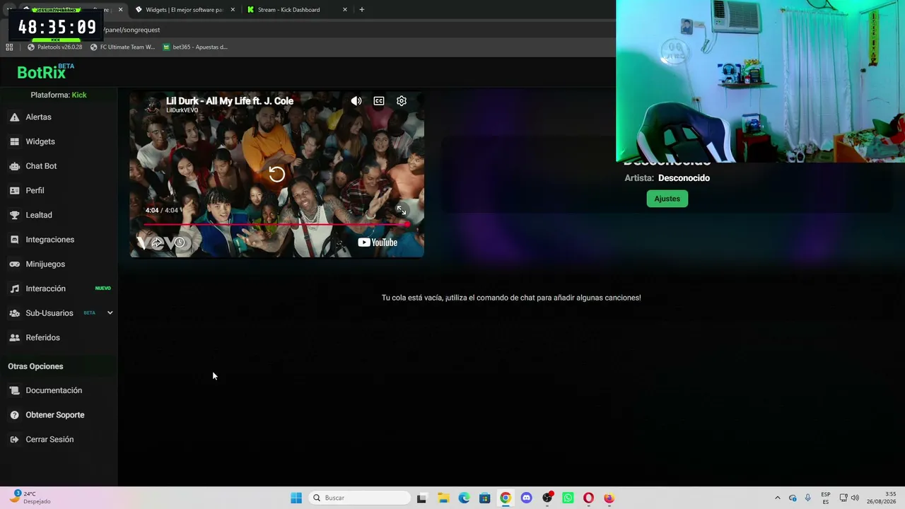Click the Perfil card icon
The width and height of the screenshot is (905, 509).
[x=14, y=191]
